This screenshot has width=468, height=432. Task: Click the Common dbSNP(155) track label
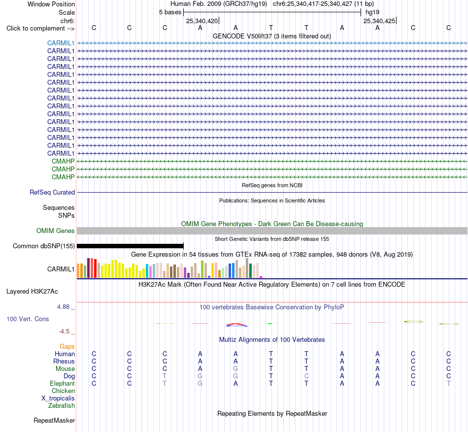pyautogui.click(x=43, y=246)
